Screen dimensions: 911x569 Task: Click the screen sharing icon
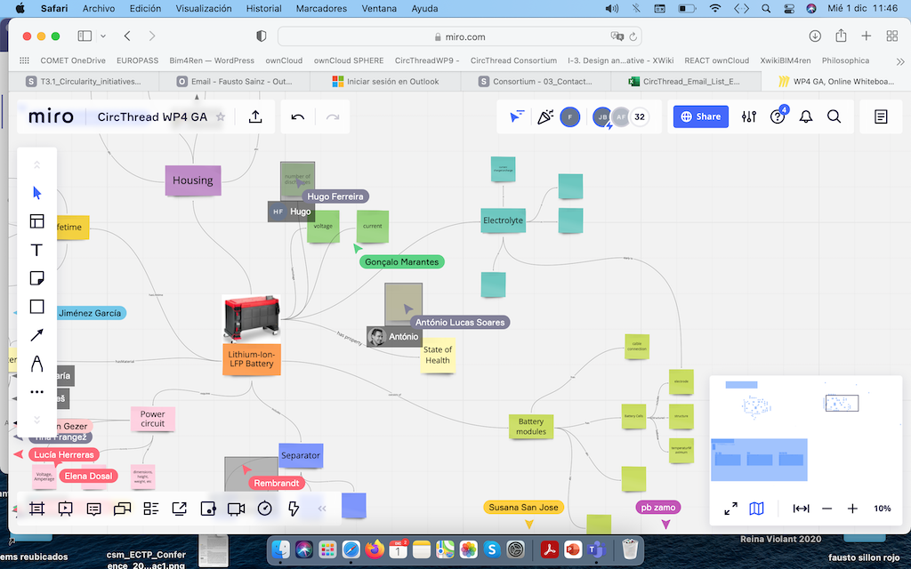[180, 509]
